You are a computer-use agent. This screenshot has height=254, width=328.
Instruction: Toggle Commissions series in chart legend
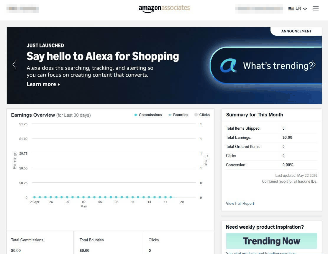(x=148, y=115)
